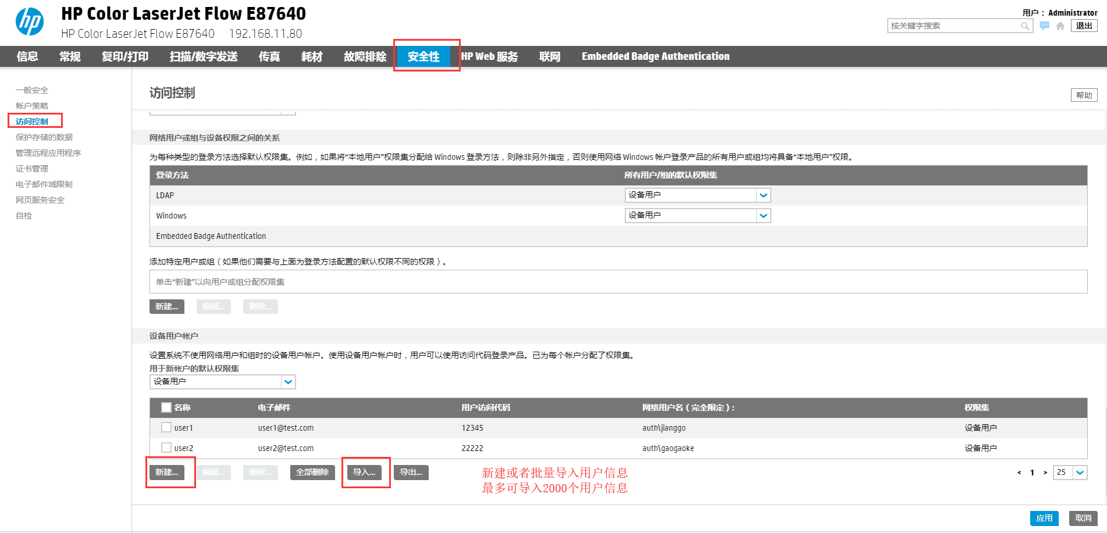Select 访问控制 in the sidebar
The height and width of the screenshot is (533, 1107).
pyautogui.click(x=32, y=121)
